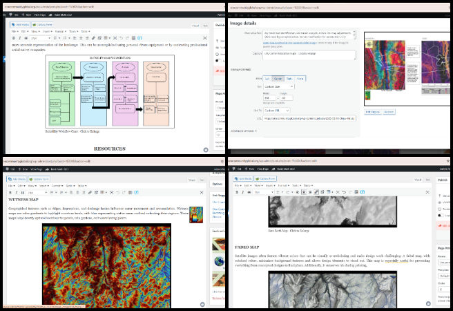Click the insert link icon in top-left editor

pos(93,38)
